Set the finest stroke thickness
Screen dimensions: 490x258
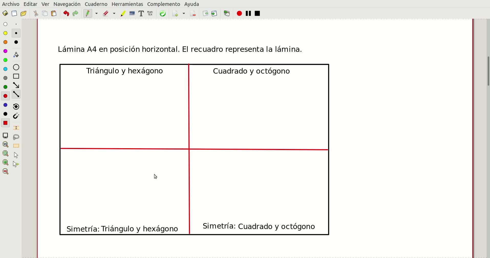click(16, 24)
